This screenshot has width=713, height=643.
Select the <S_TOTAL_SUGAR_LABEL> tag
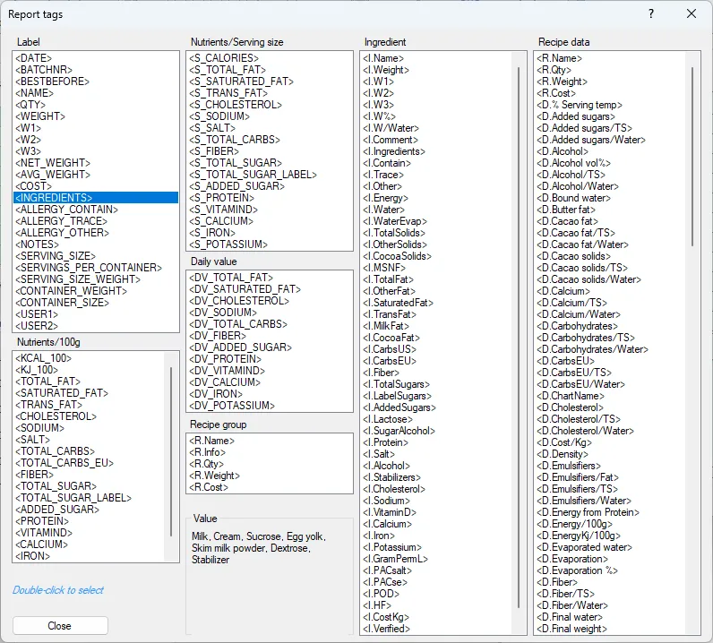[x=253, y=175]
